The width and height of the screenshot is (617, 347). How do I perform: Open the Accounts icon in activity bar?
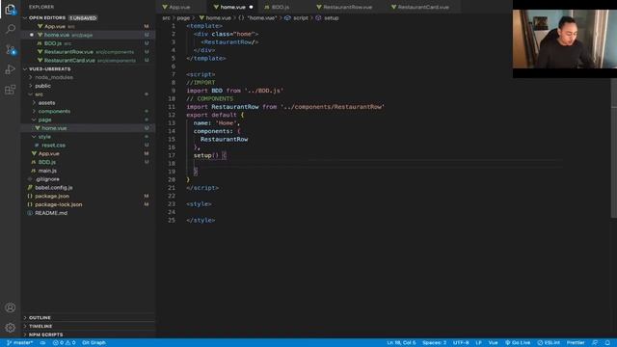point(11,307)
